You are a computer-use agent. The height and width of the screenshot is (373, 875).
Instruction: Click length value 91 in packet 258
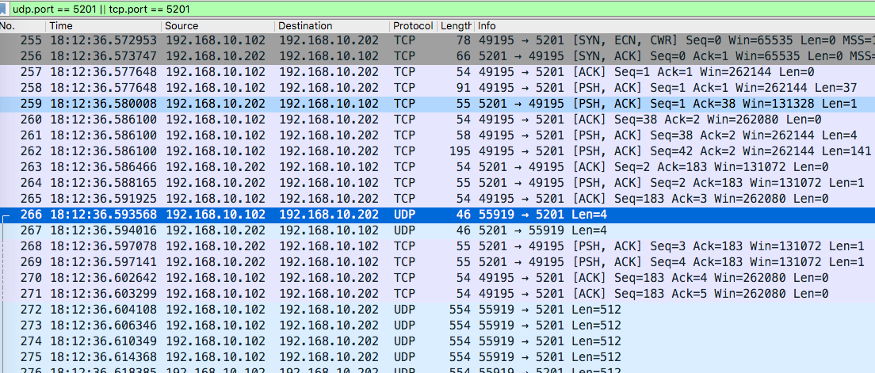coord(464,88)
